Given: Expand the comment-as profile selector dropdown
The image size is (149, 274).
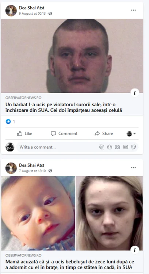Looking at the screenshot, I should coord(131,134).
